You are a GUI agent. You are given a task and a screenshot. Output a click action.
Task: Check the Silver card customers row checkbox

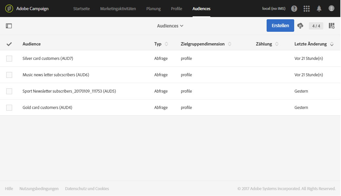9,59
